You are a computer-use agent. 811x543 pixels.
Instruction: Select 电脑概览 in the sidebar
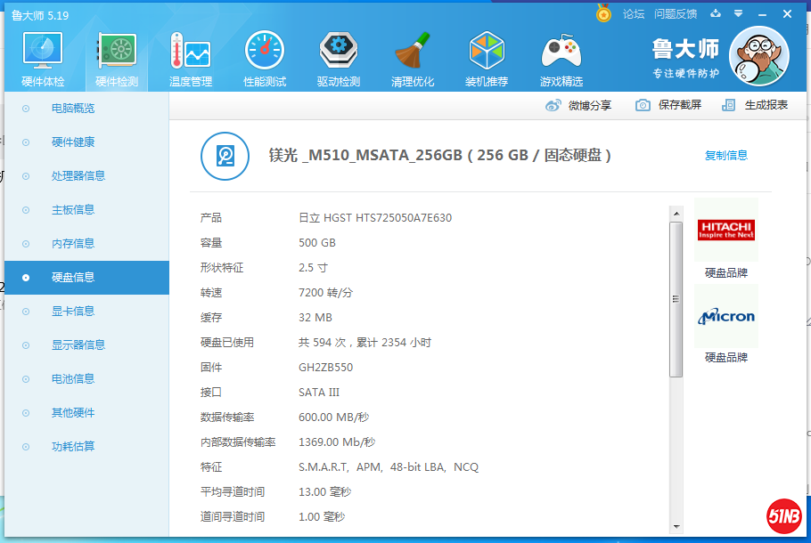(73, 109)
